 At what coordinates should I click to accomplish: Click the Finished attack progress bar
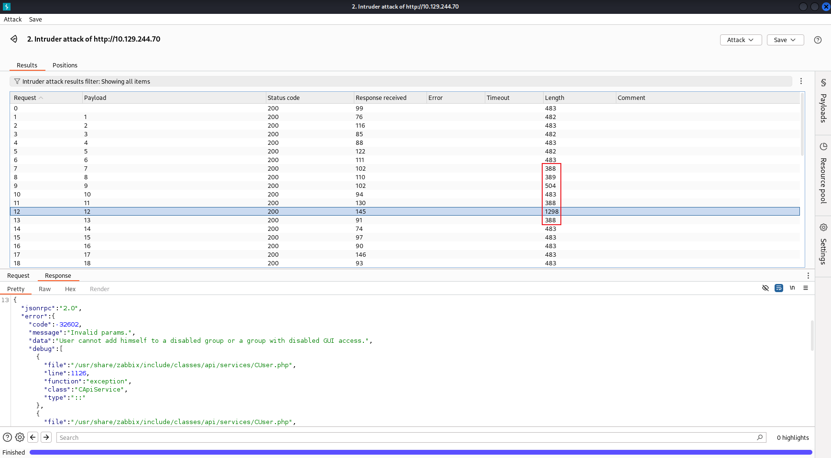(421, 452)
